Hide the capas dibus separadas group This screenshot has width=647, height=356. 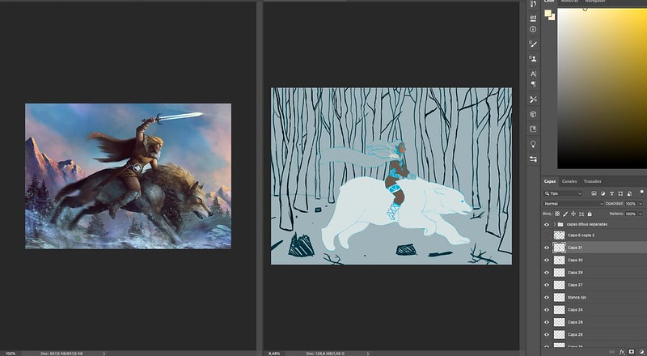(x=547, y=224)
